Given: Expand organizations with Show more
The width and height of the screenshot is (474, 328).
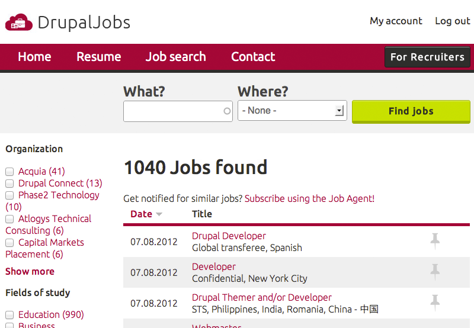Looking at the screenshot, I should (30, 271).
